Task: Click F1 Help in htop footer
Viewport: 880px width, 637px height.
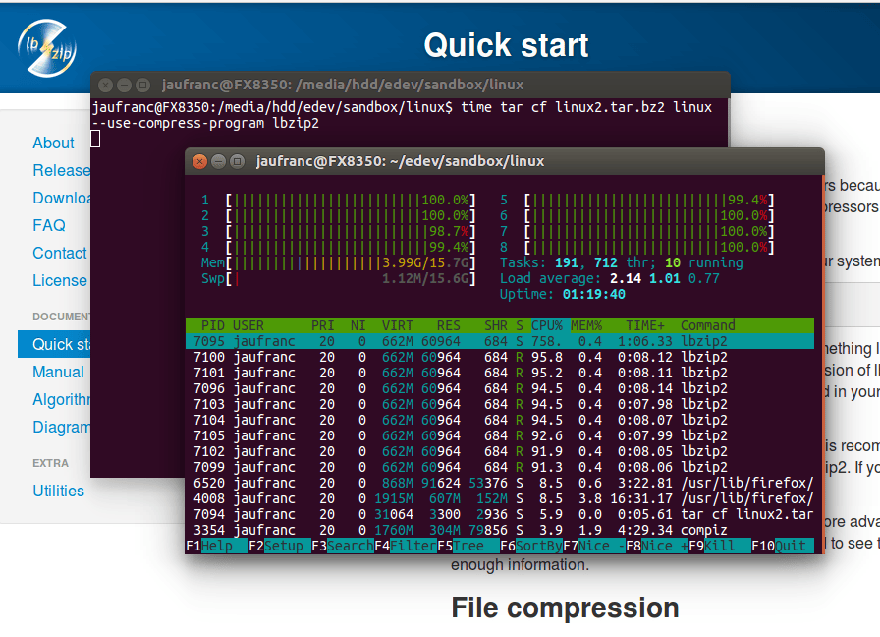Action: [x=217, y=546]
